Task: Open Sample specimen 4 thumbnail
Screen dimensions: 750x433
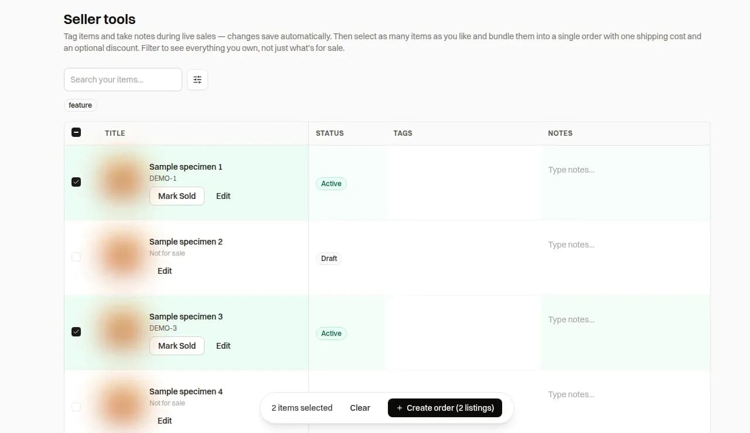Action: [122, 407]
